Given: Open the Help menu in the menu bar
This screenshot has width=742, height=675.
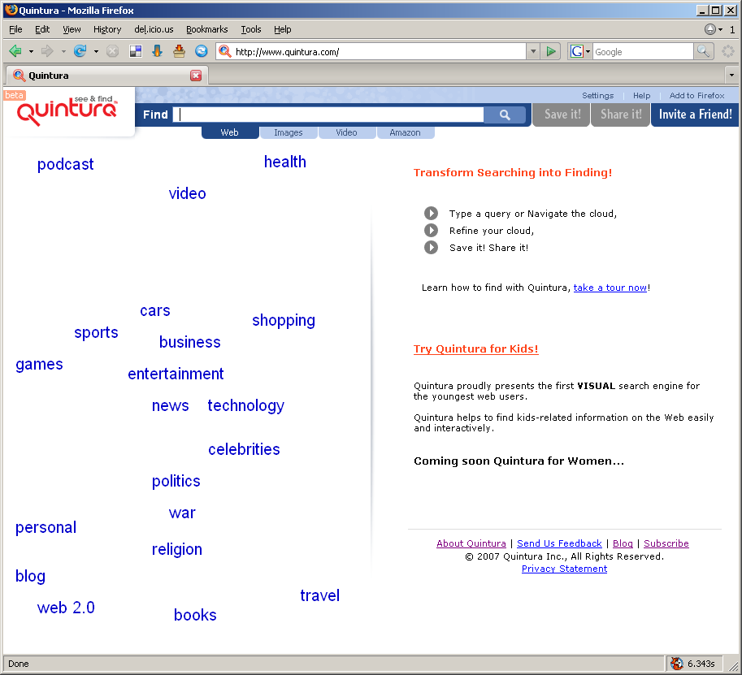Looking at the screenshot, I should (283, 29).
